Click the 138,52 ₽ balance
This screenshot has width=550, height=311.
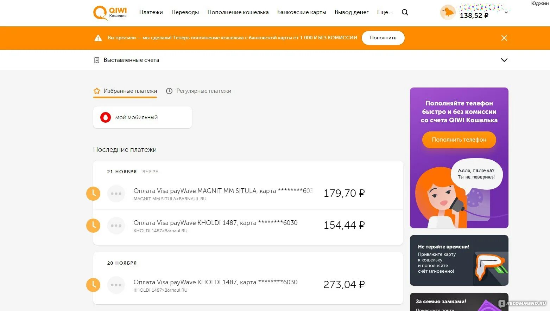pos(474,15)
